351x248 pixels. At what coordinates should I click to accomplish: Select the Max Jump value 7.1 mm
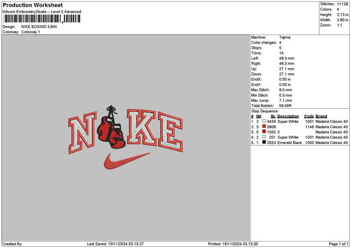point(285,101)
